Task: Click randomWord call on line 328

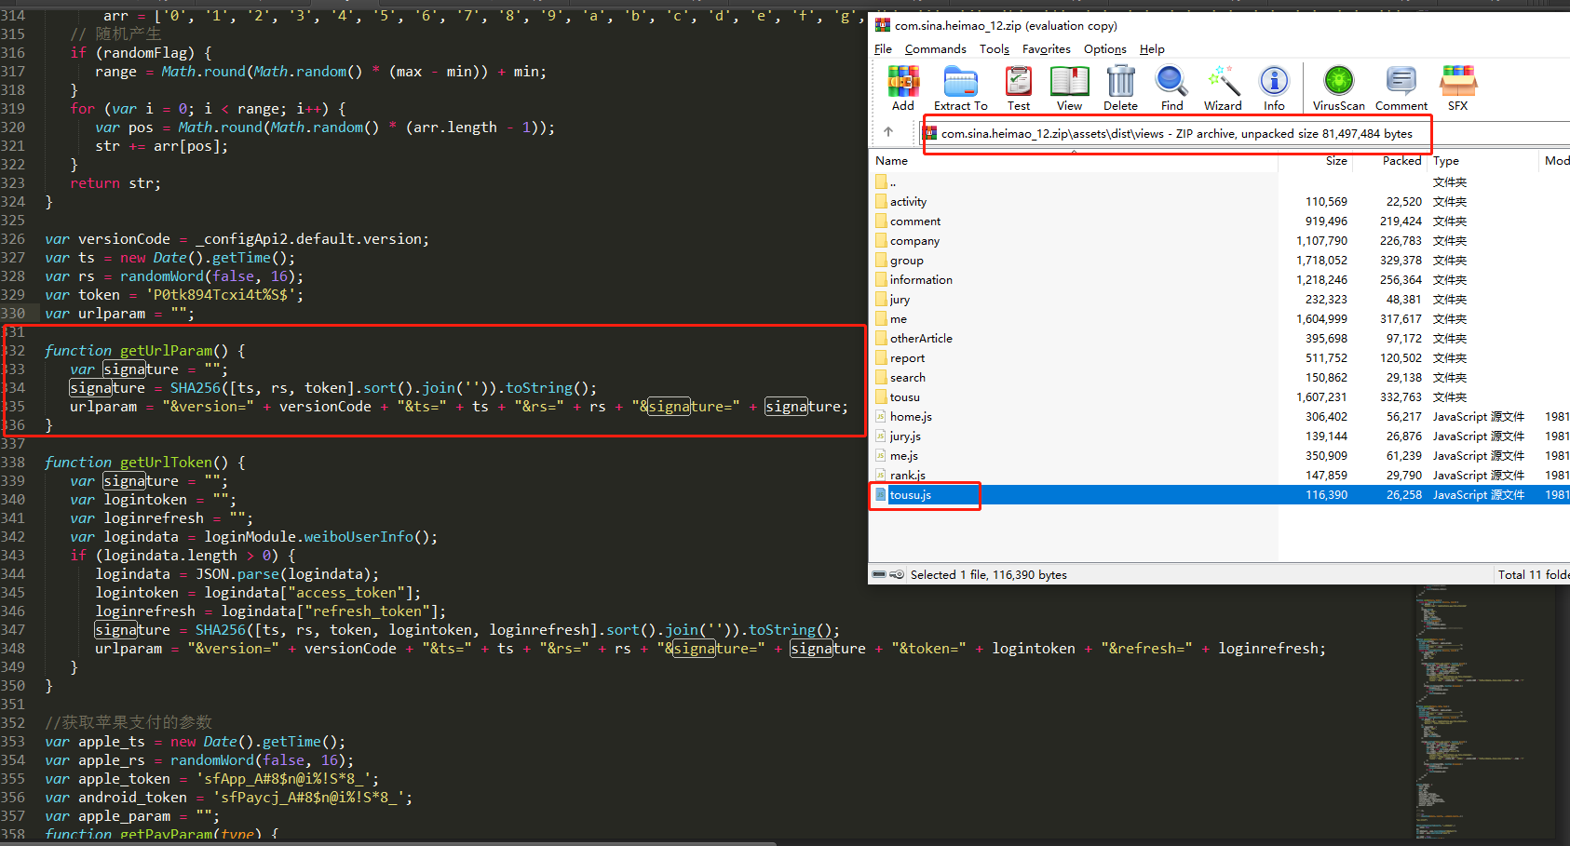Action: pos(162,276)
